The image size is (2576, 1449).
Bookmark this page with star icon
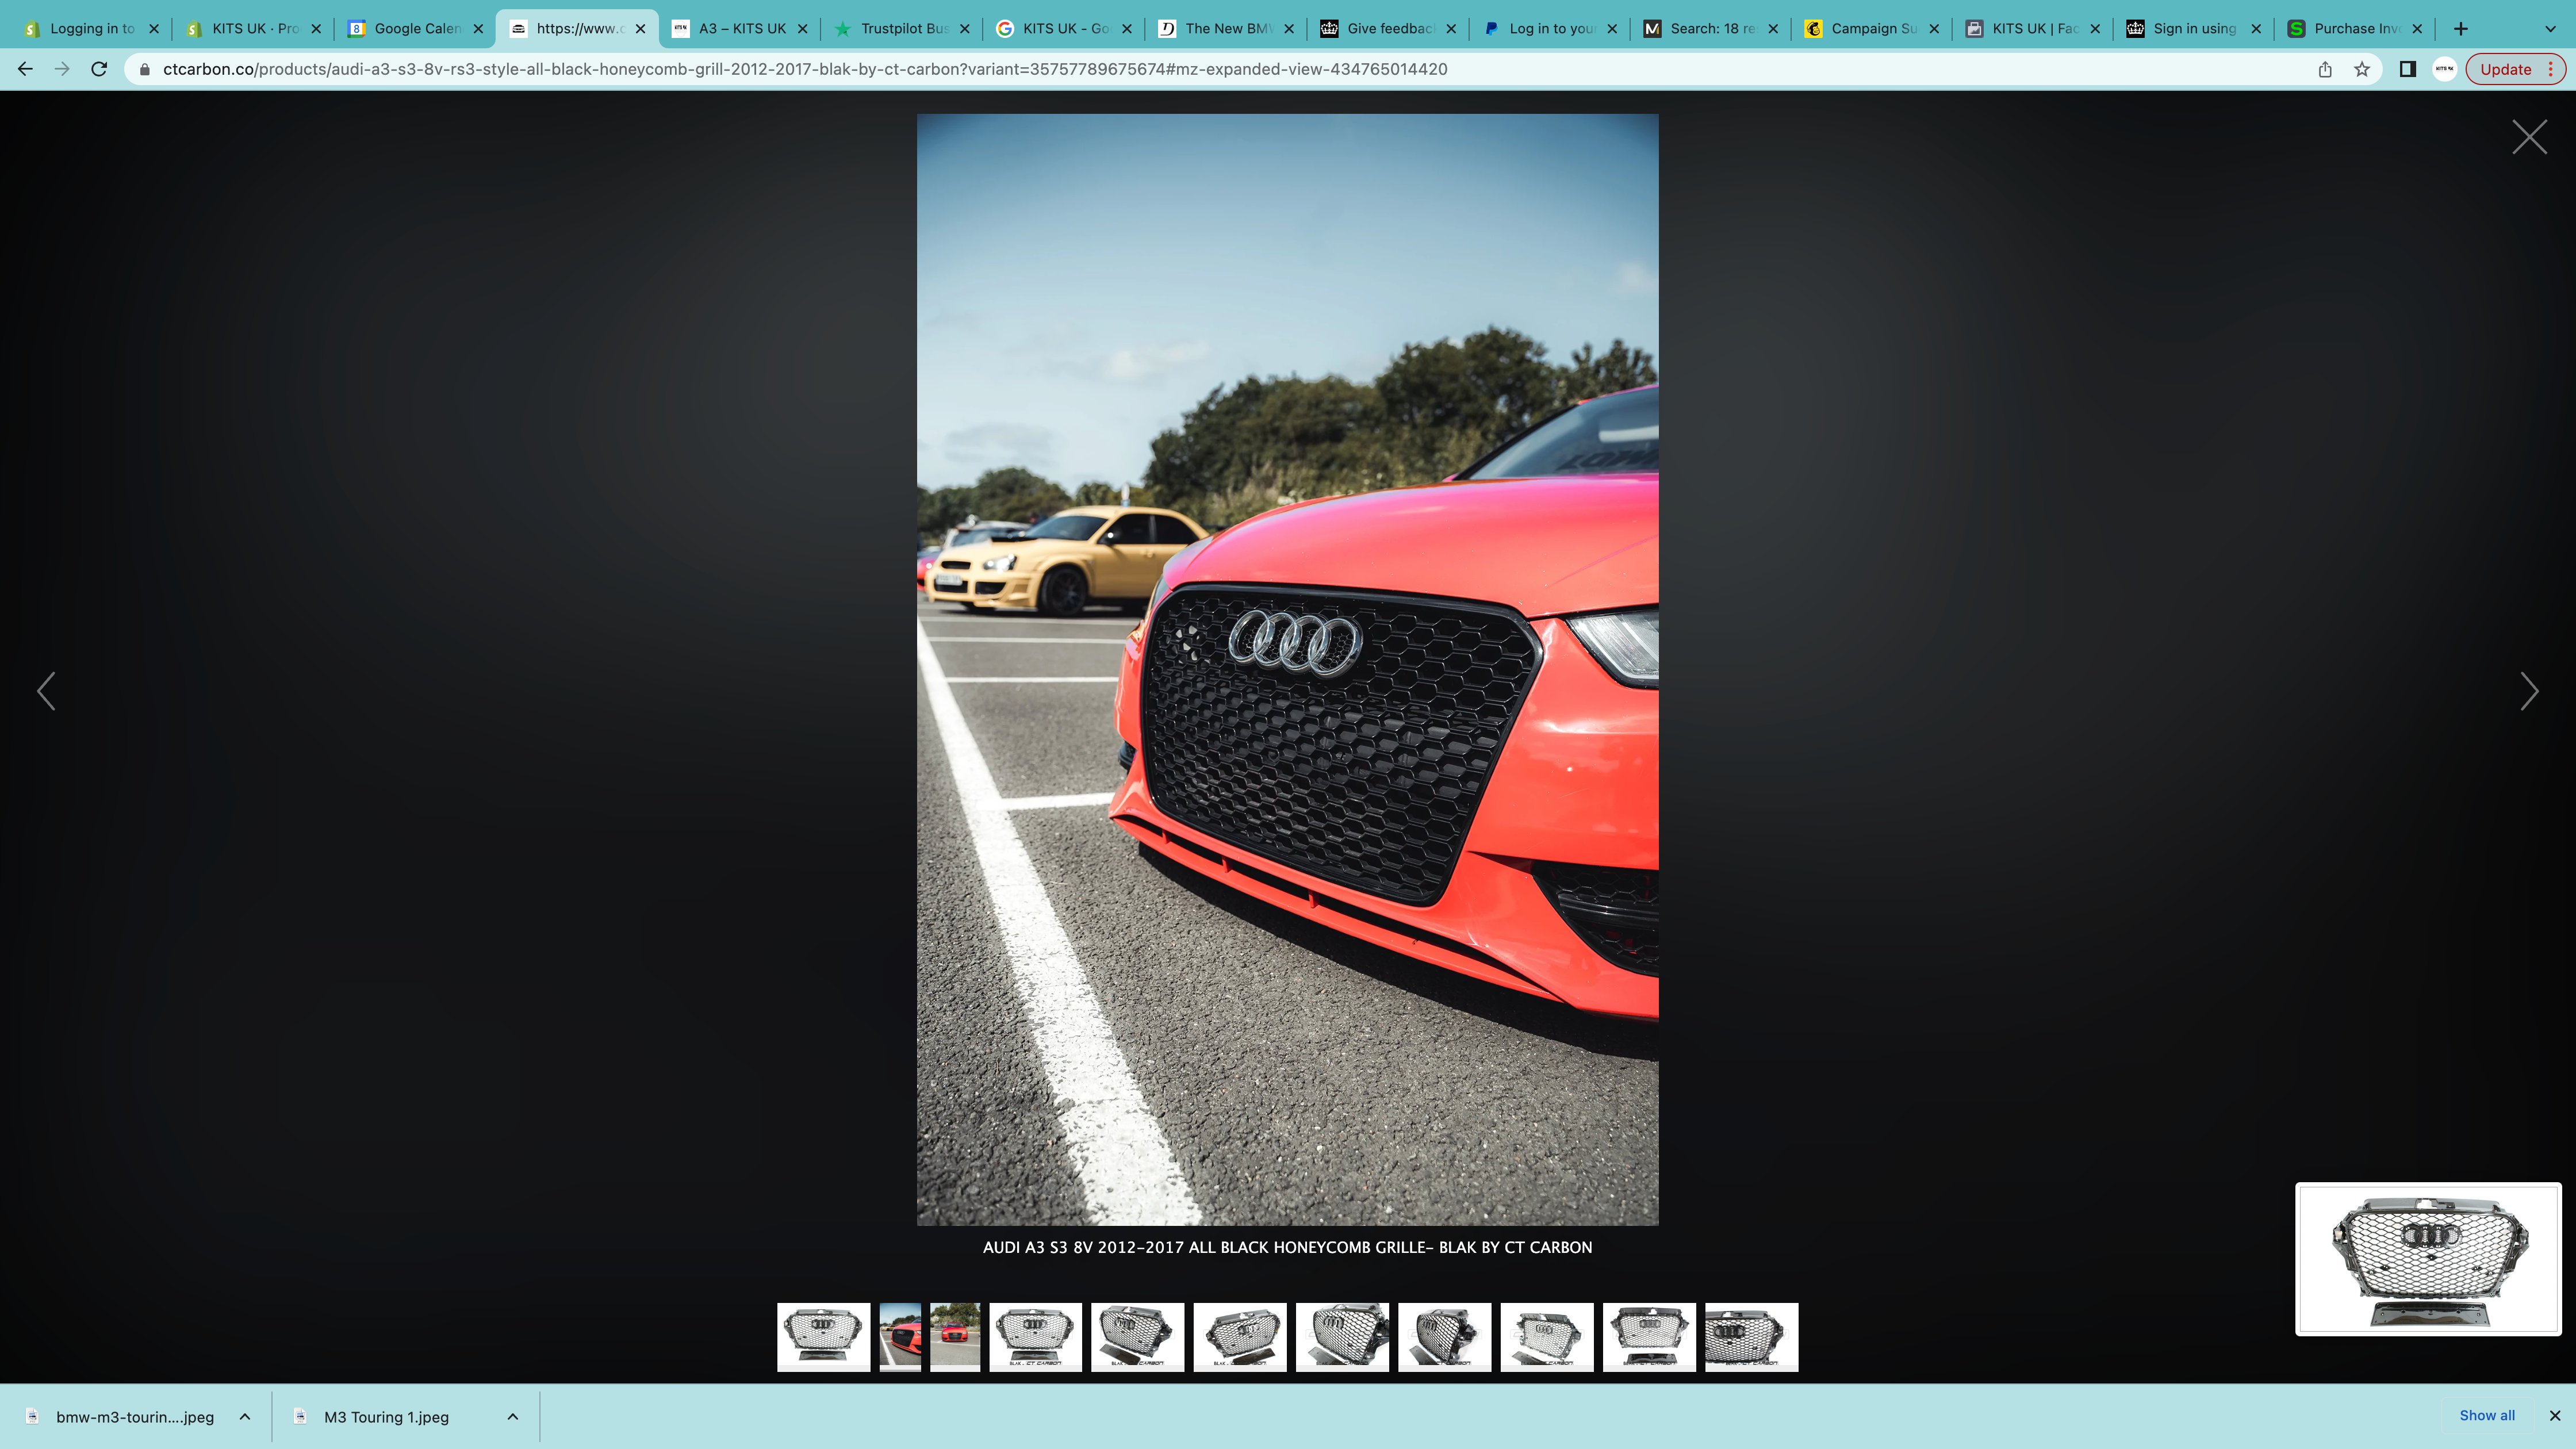[2362, 69]
